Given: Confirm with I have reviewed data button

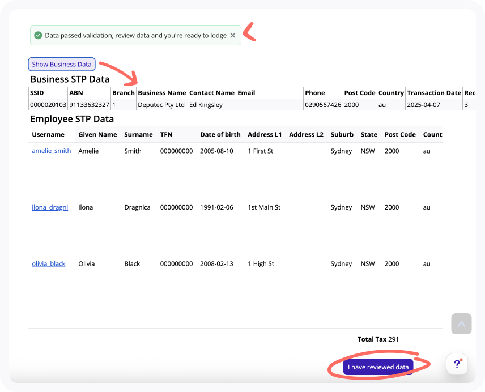Looking at the screenshot, I should click(x=378, y=367).
